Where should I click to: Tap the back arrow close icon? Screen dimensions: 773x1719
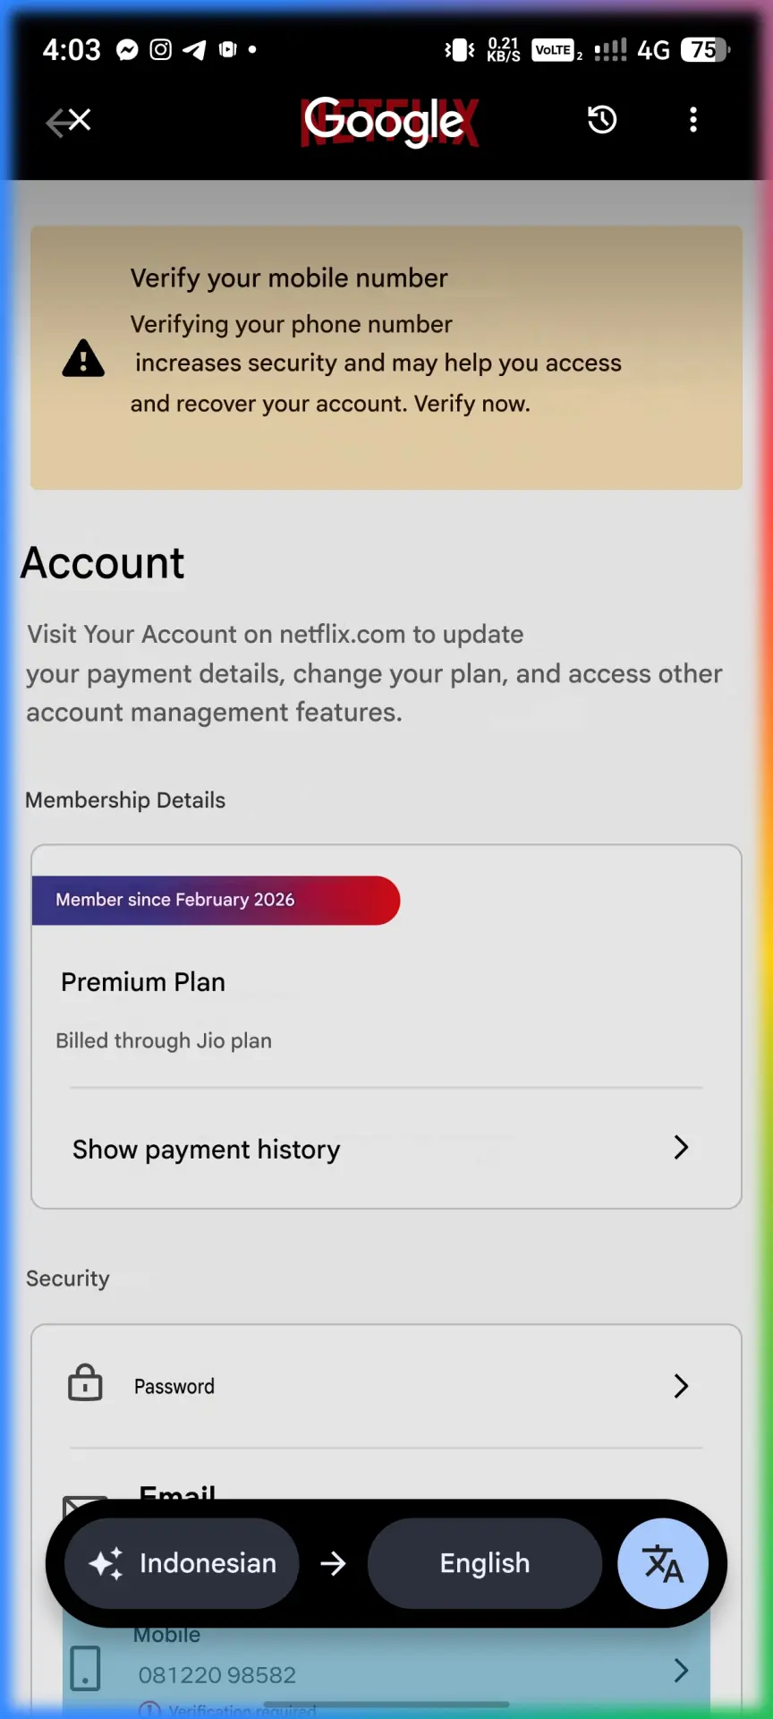[69, 121]
